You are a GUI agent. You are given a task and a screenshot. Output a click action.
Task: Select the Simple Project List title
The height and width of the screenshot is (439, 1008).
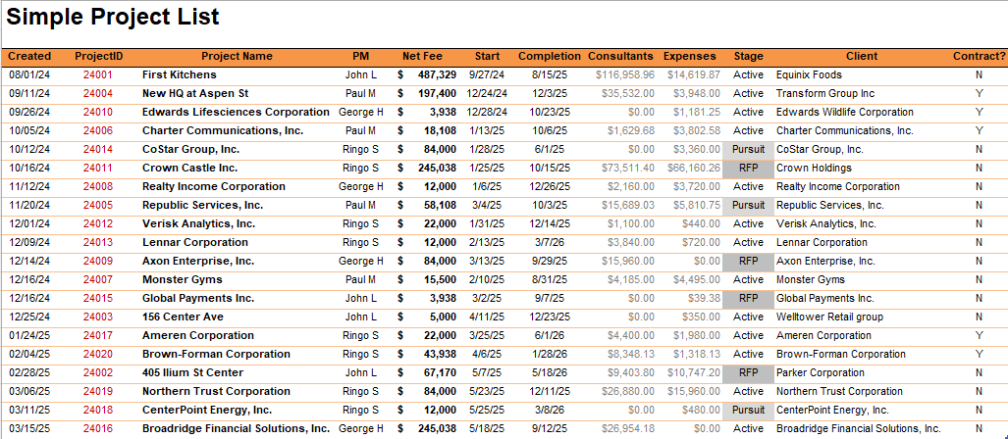(x=113, y=17)
